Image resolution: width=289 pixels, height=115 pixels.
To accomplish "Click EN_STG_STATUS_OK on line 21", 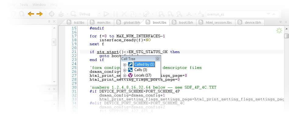I will [x=148, y=52].
